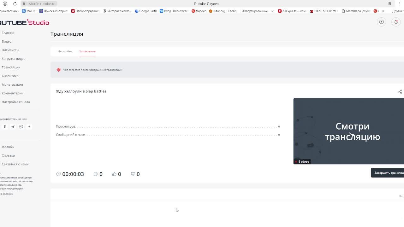Click the Завершить трансляцию button
This screenshot has width=404, height=227.
(387, 173)
